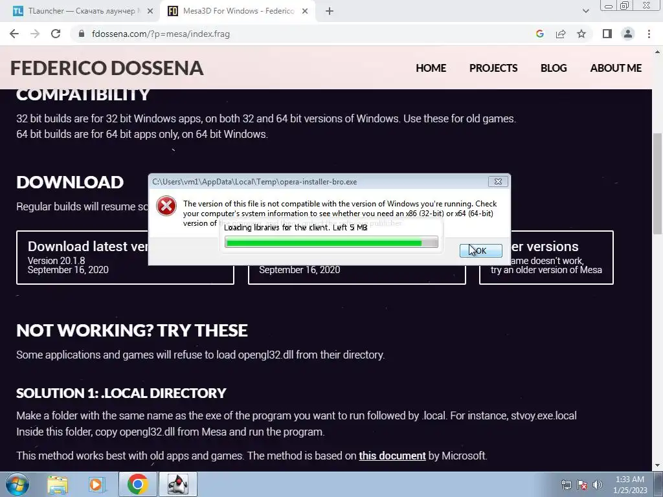Click the scrollbar down arrow
Viewport: 663px width, 497px height.
tap(657, 465)
